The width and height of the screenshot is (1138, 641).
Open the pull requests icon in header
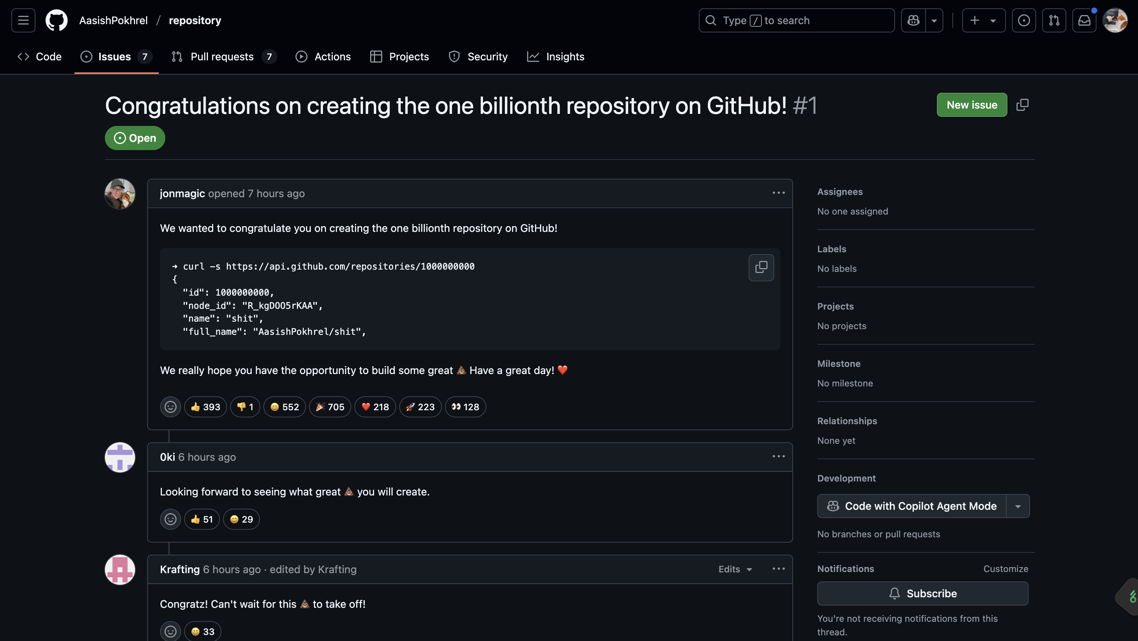coord(1054,20)
